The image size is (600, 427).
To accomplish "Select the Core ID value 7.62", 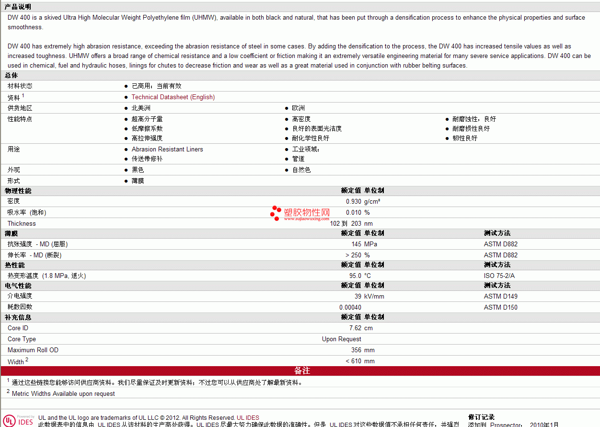I will (355, 328).
